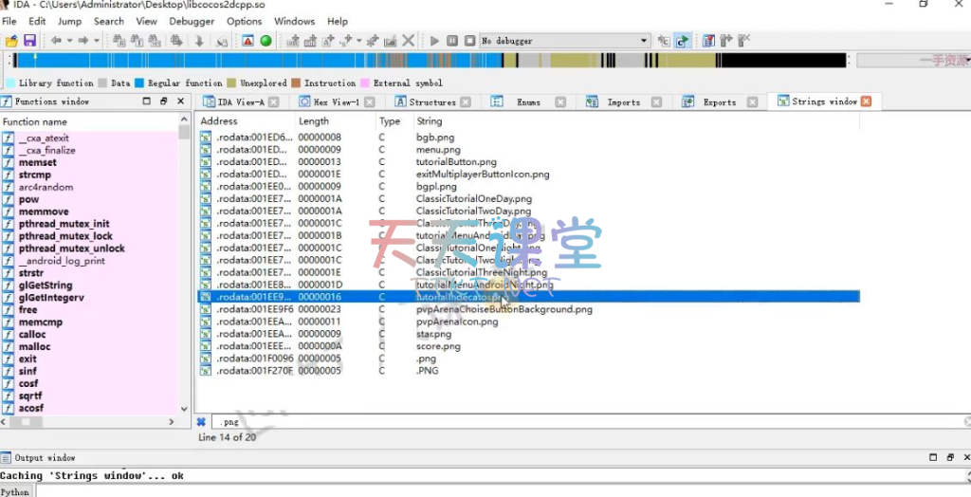This screenshot has width=971, height=497.
Task: Click the Pause process button
Action: click(x=452, y=41)
